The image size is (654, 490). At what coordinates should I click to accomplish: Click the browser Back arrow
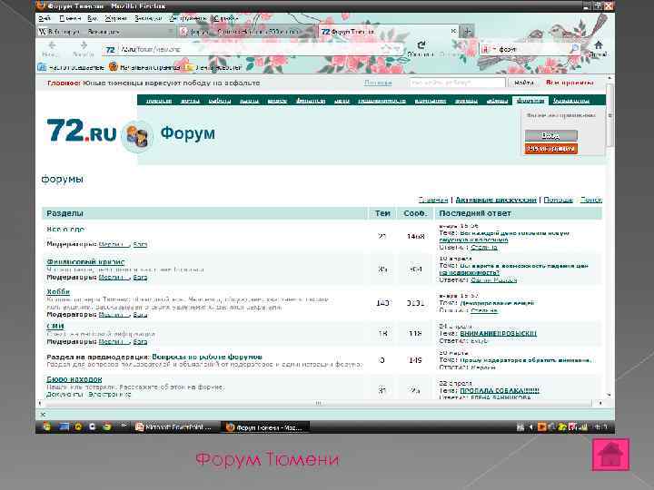coord(52,44)
